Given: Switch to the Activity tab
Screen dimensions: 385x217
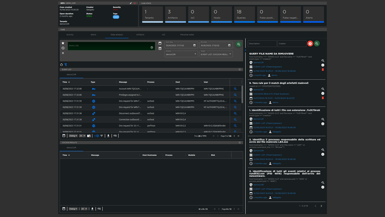Looking at the screenshot, I should (x=70, y=35).
